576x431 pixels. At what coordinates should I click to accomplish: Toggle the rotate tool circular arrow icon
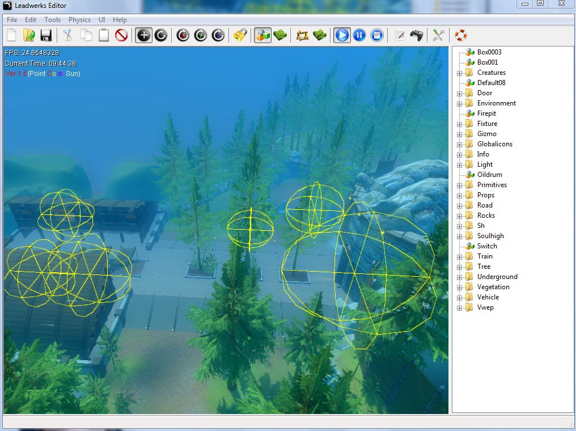tap(161, 35)
